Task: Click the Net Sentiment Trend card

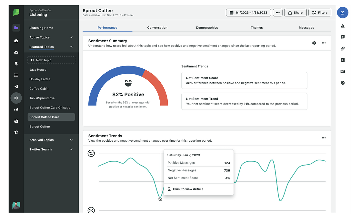Action: click(244, 101)
